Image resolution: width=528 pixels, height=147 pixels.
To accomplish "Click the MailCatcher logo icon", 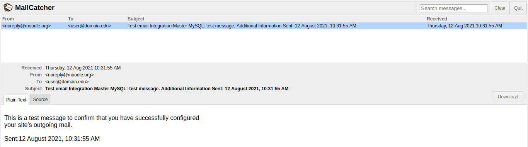I will 8,7.
